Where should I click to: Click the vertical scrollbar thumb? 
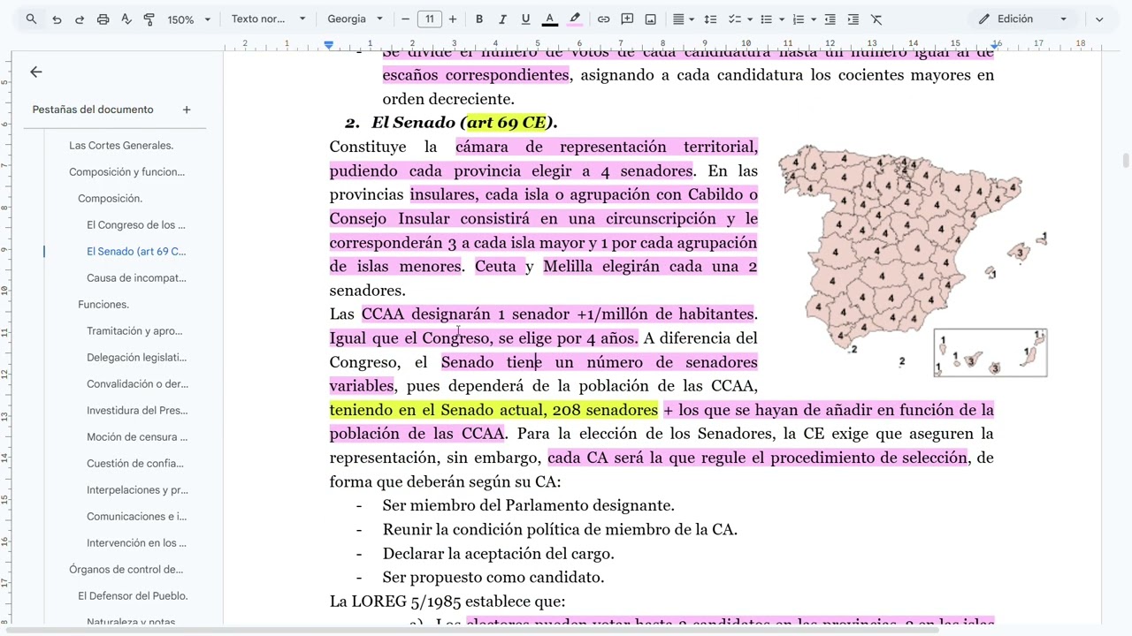click(x=1126, y=161)
